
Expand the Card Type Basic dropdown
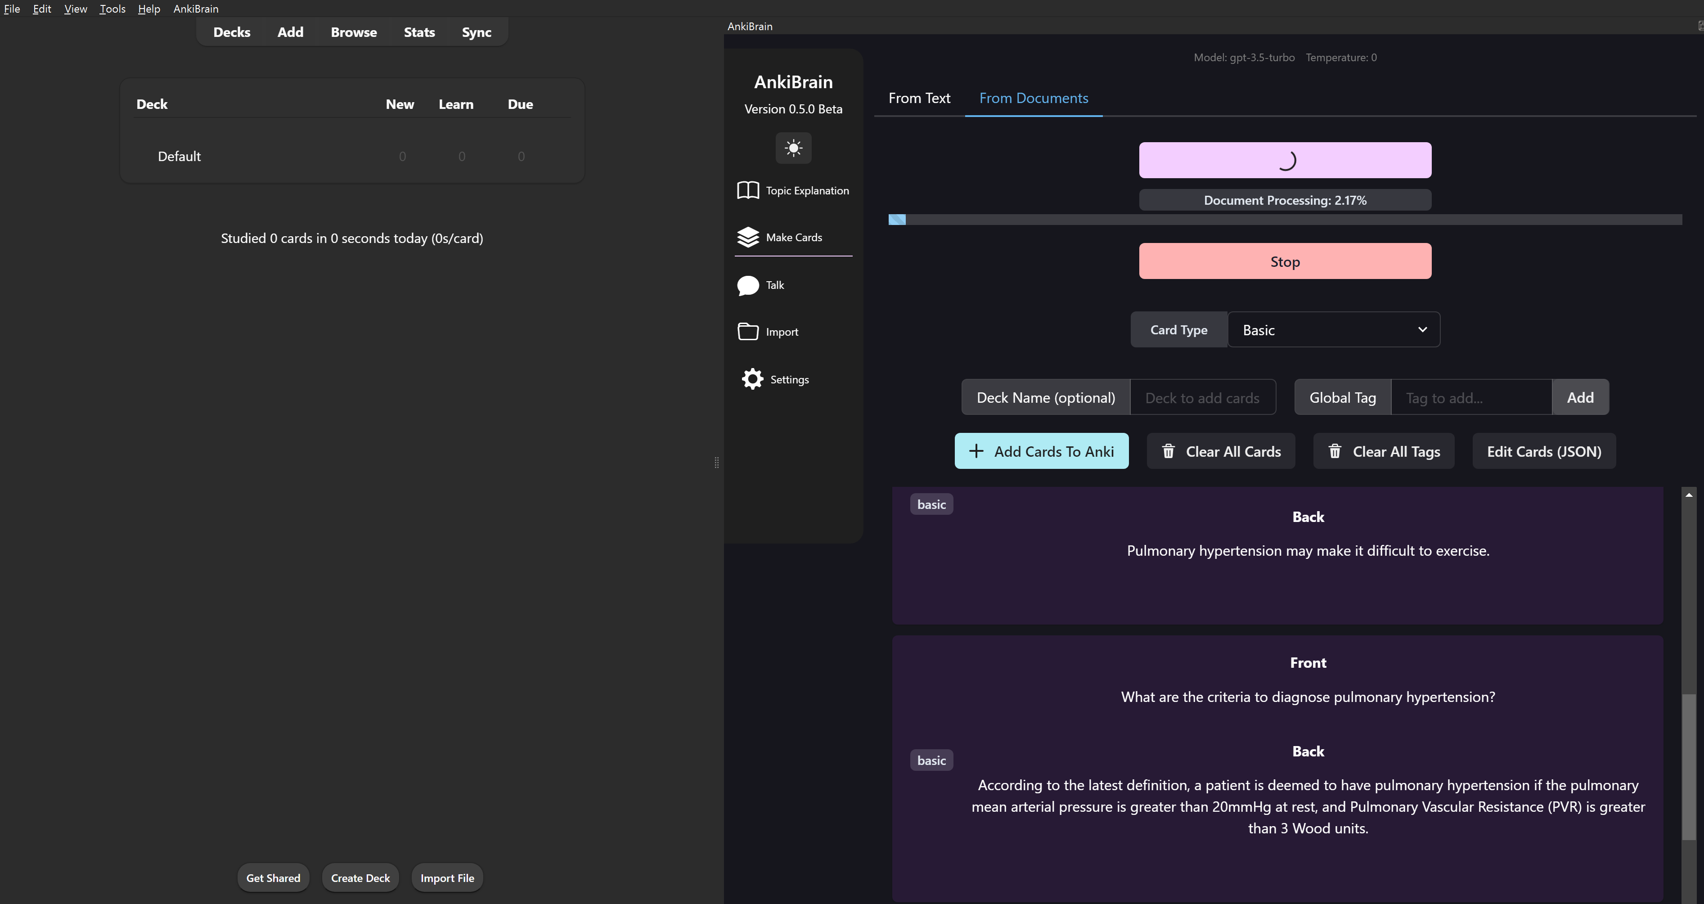[1332, 329]
